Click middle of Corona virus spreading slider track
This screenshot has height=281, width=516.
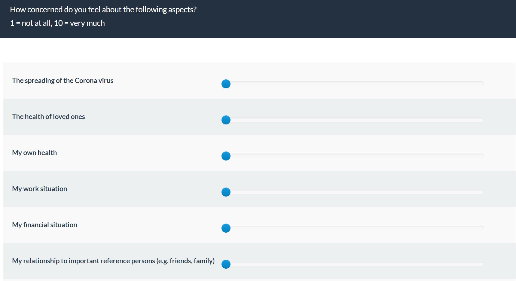[355, 84]
